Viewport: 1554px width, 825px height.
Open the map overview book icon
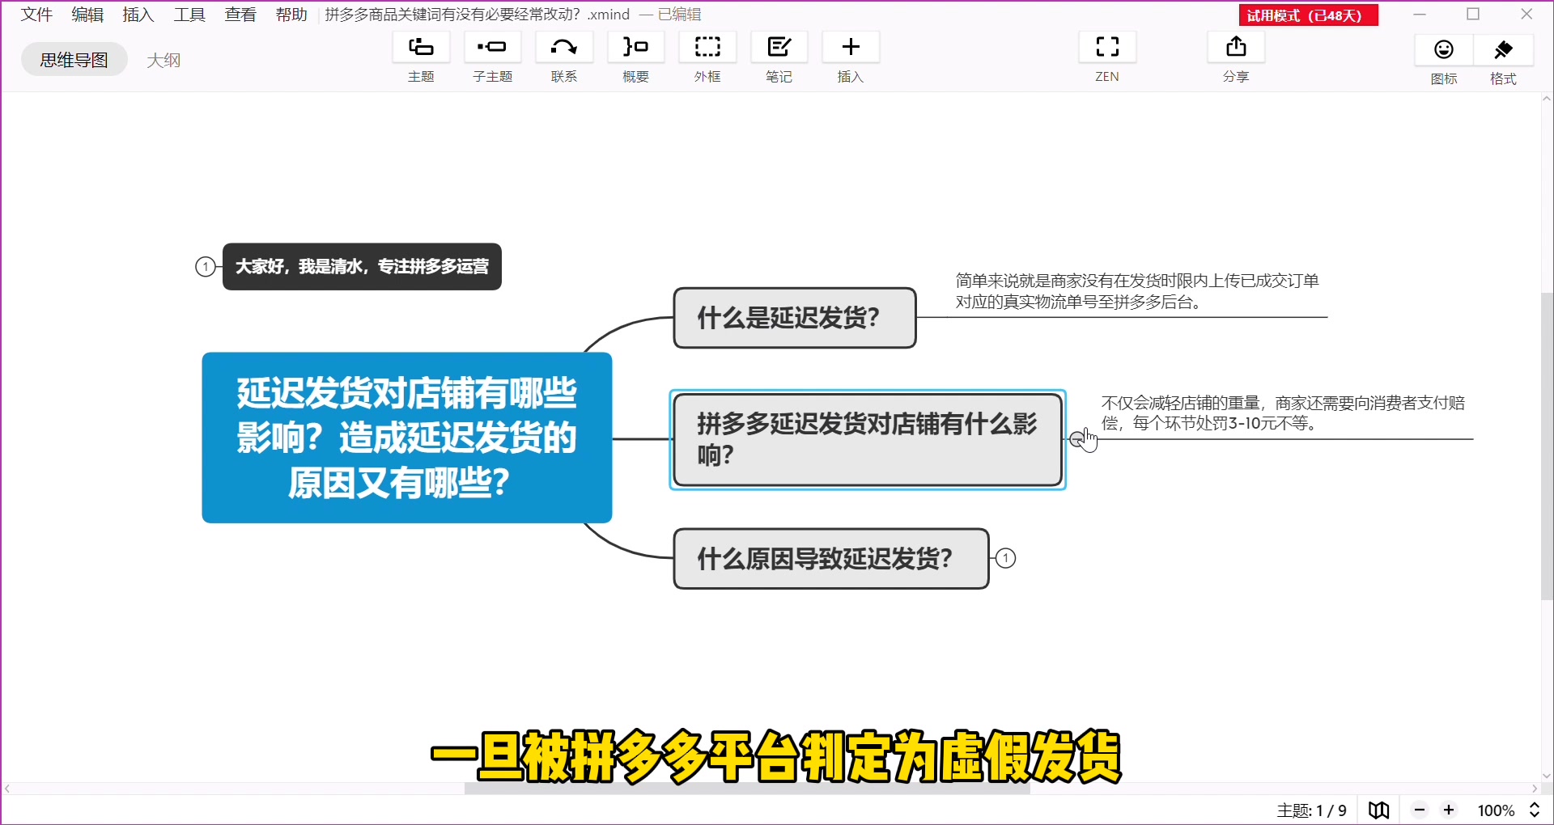(x=1379, y=810)
